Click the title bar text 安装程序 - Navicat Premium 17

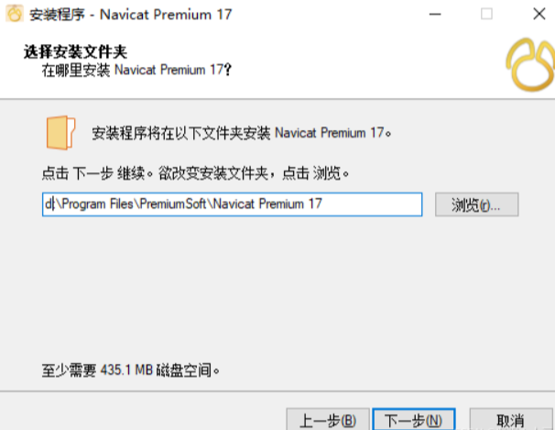coord(131,15)
